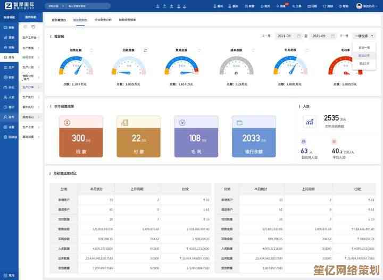Open the calendar icon in start date field
Screen dimensions: 383x280
298,36
